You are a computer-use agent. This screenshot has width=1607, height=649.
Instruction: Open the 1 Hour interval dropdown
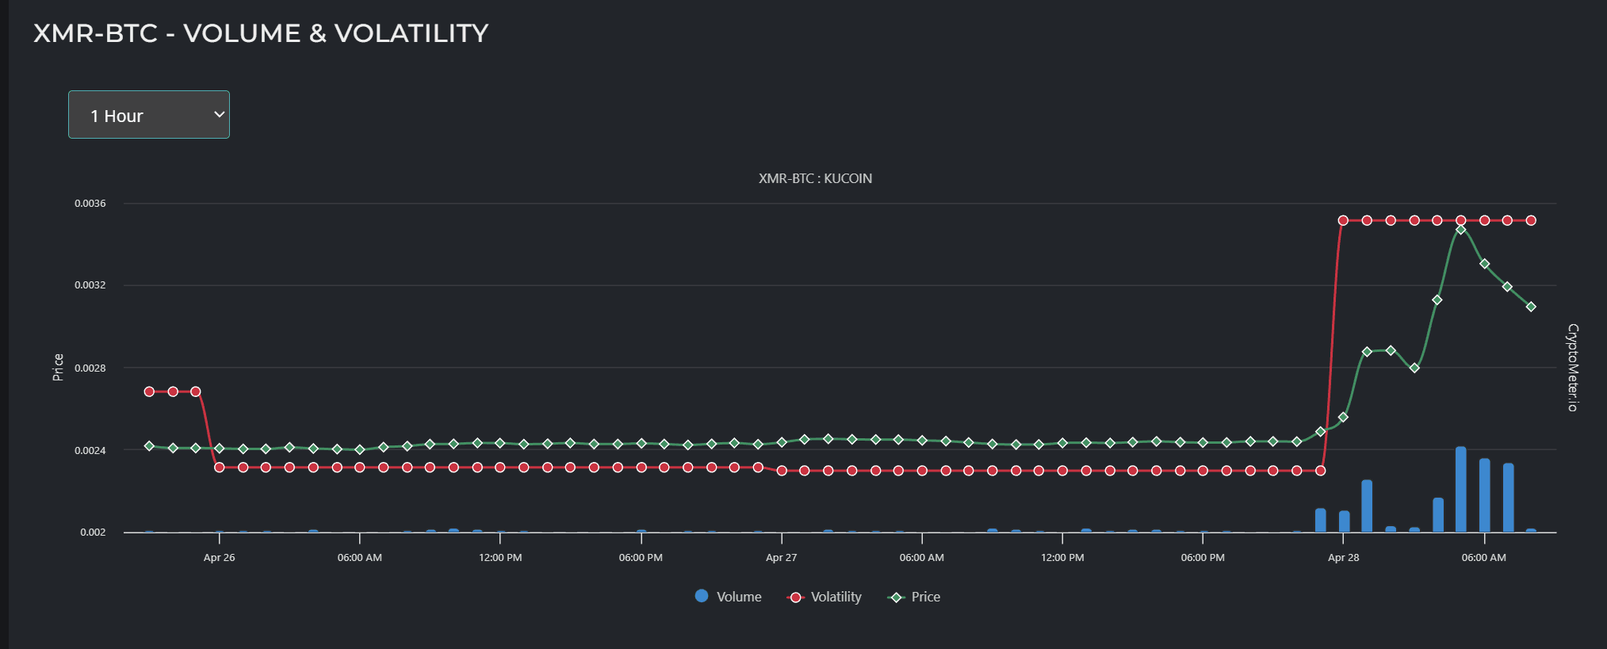pos(149,115)
